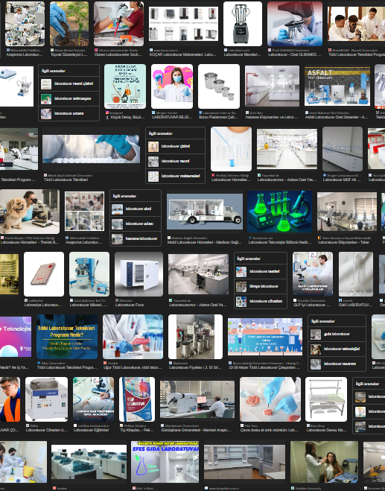Open the Adana Özel Yaşam laboratory image
Viewport: 385px width, 491px height.
pyautogui.click(x=287, y=149)
